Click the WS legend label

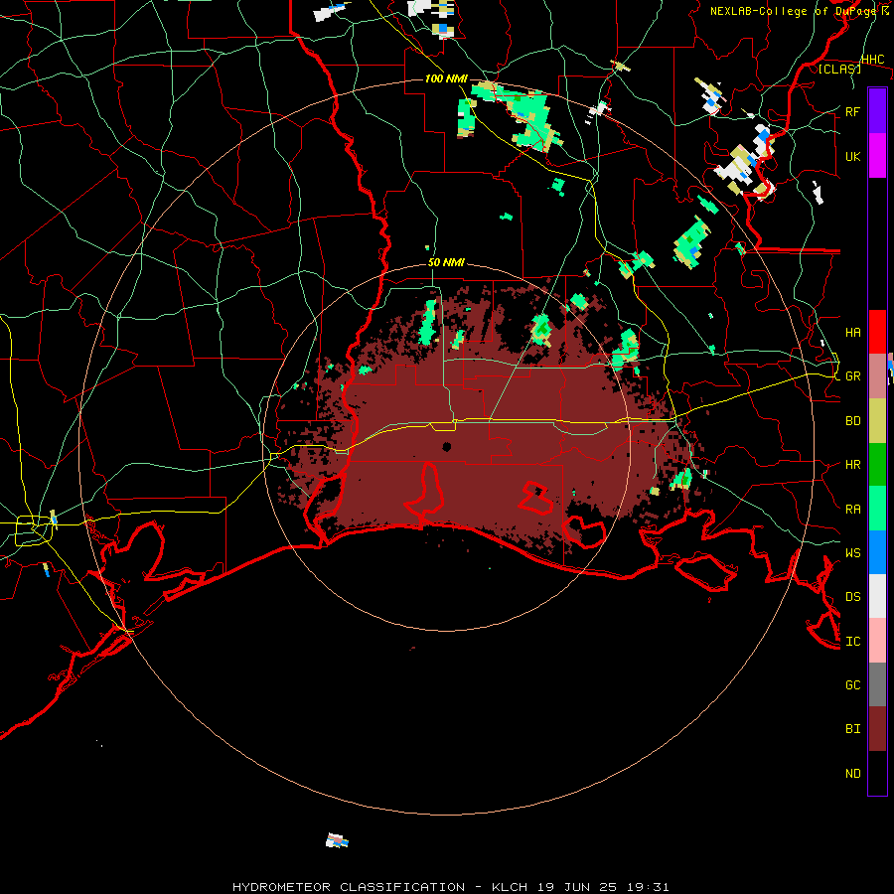pyautogui.click(x=852, y=552)
